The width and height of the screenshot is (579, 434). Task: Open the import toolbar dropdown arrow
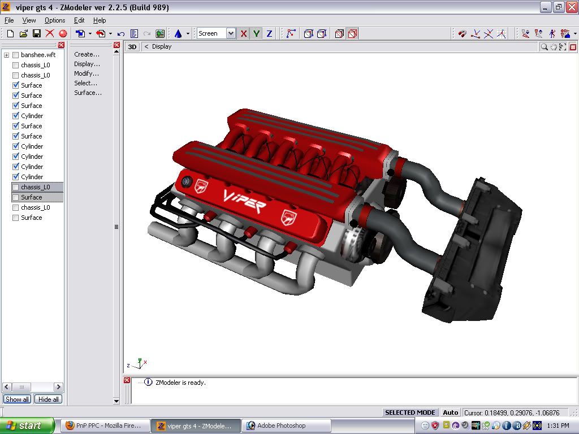90,34
